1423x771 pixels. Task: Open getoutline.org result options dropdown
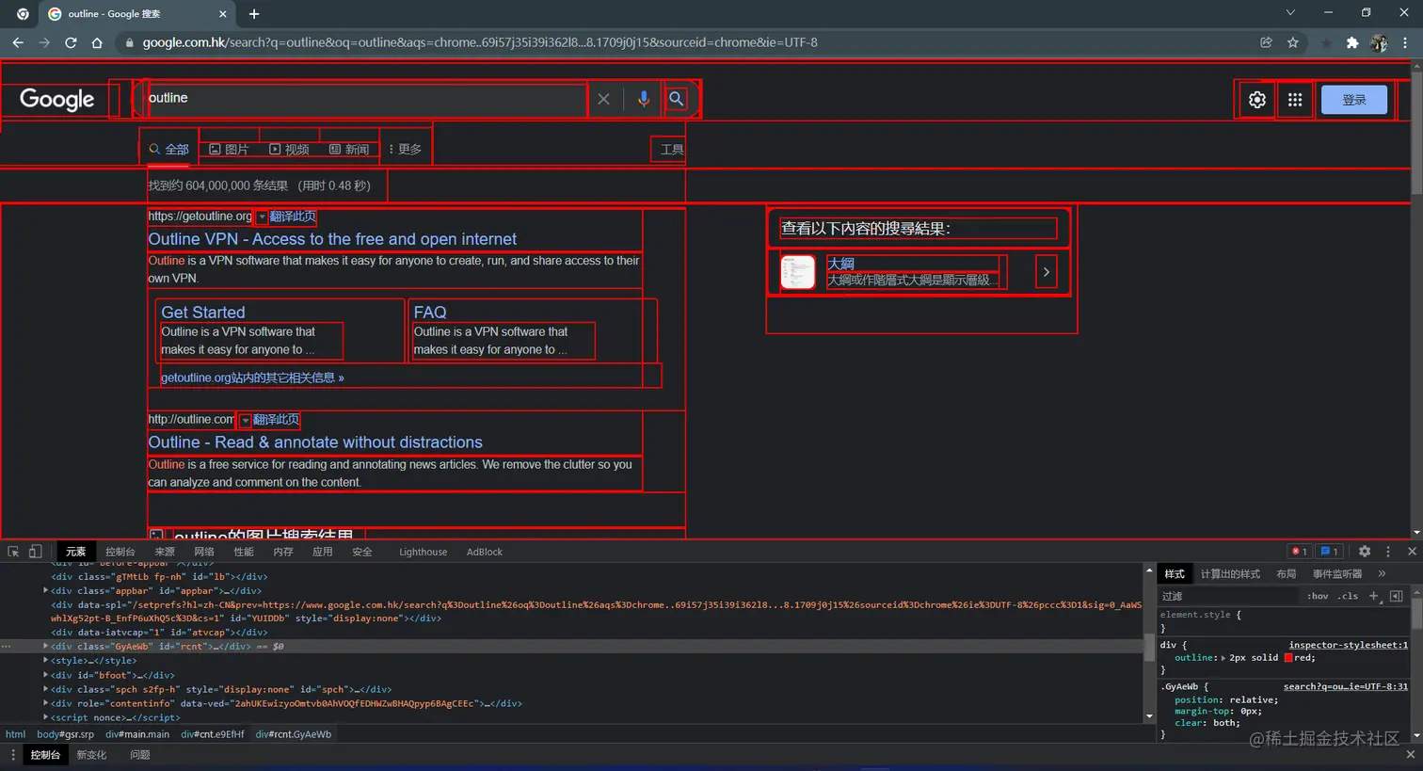click(262, 217)
